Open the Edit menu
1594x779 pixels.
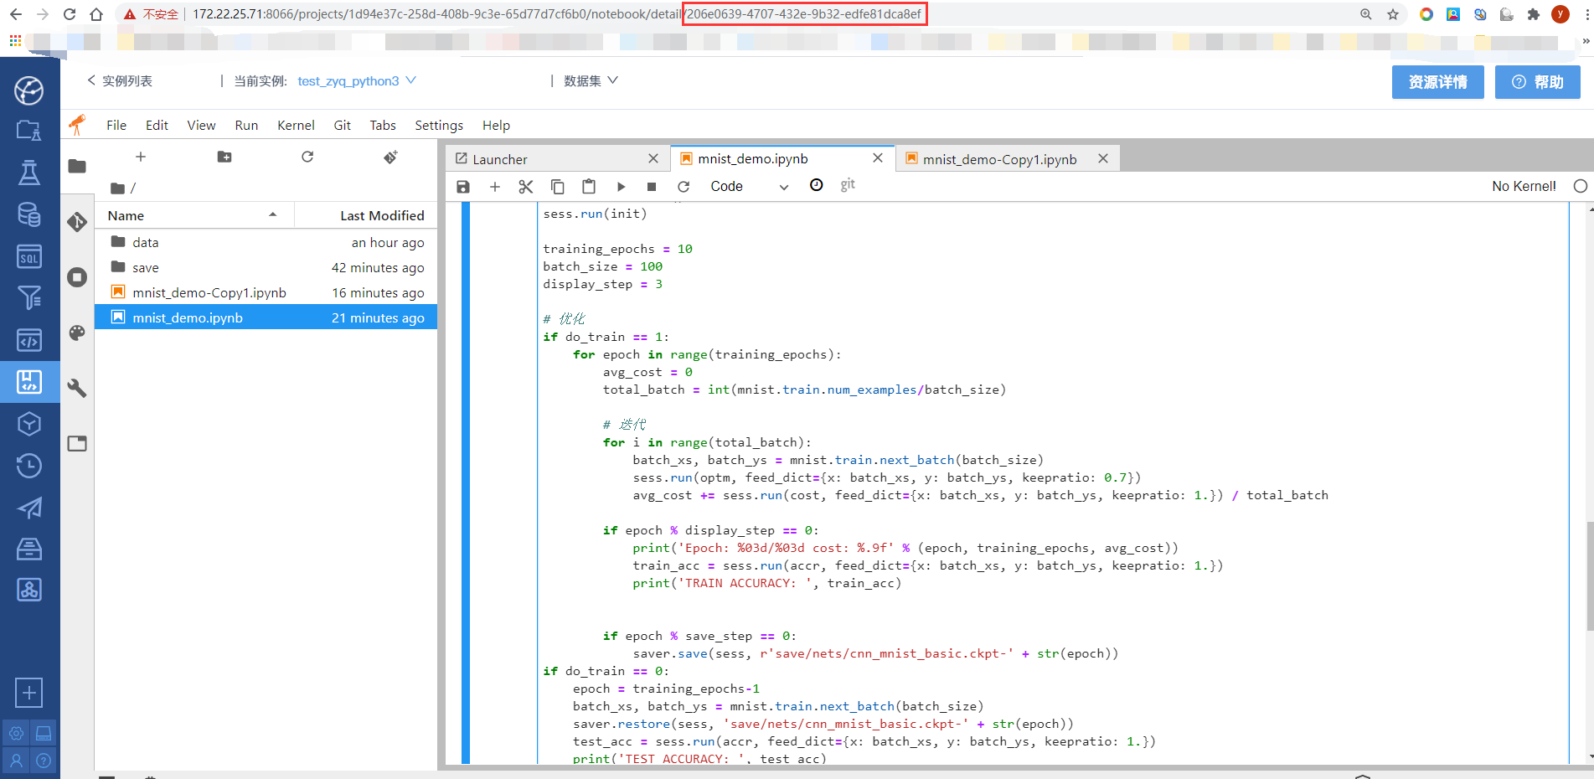[157, 125]
